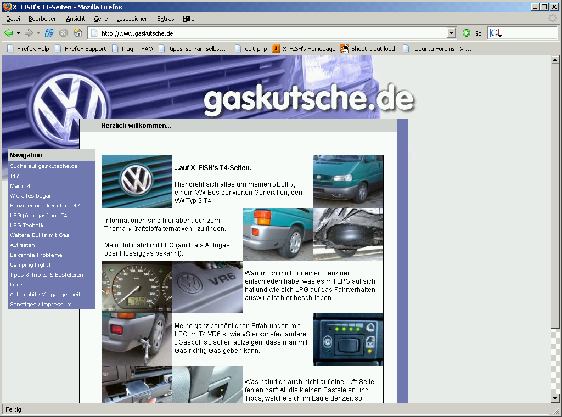Open the Camping (light) link
Viewport: 562px width, 417px height.
pyautogui.click(x=30, y=265)
